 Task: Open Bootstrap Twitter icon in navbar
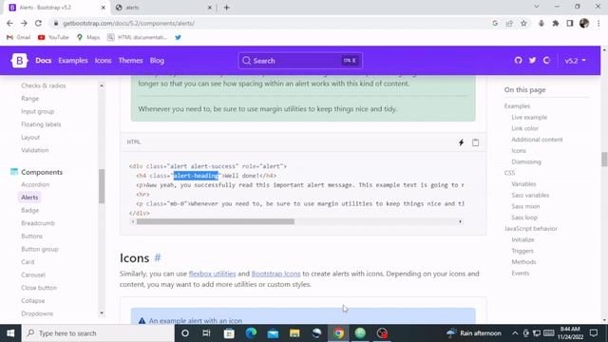532,61
